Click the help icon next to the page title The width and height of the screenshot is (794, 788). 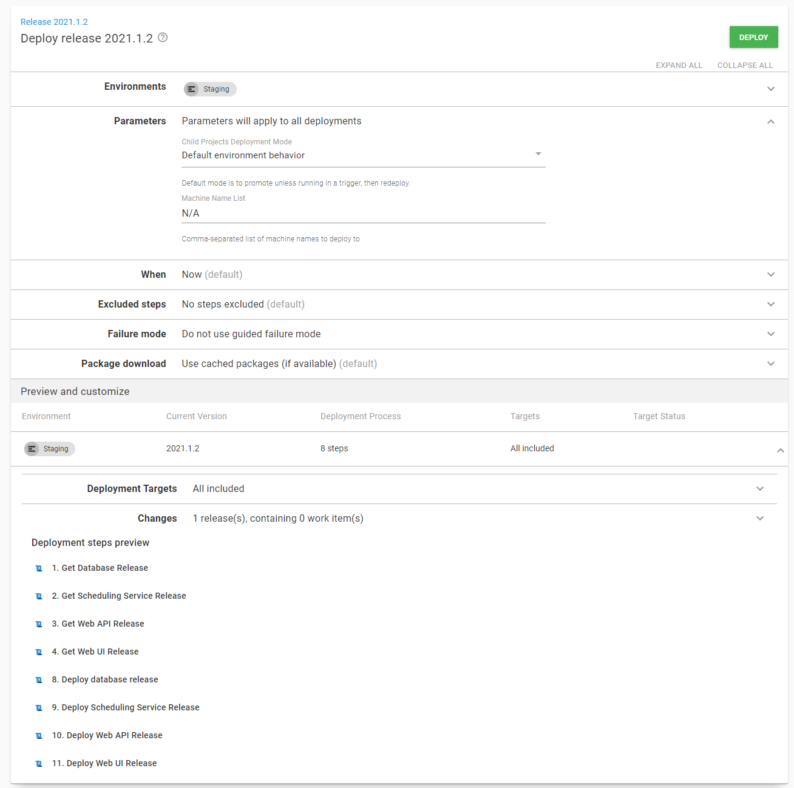[162, 38]
